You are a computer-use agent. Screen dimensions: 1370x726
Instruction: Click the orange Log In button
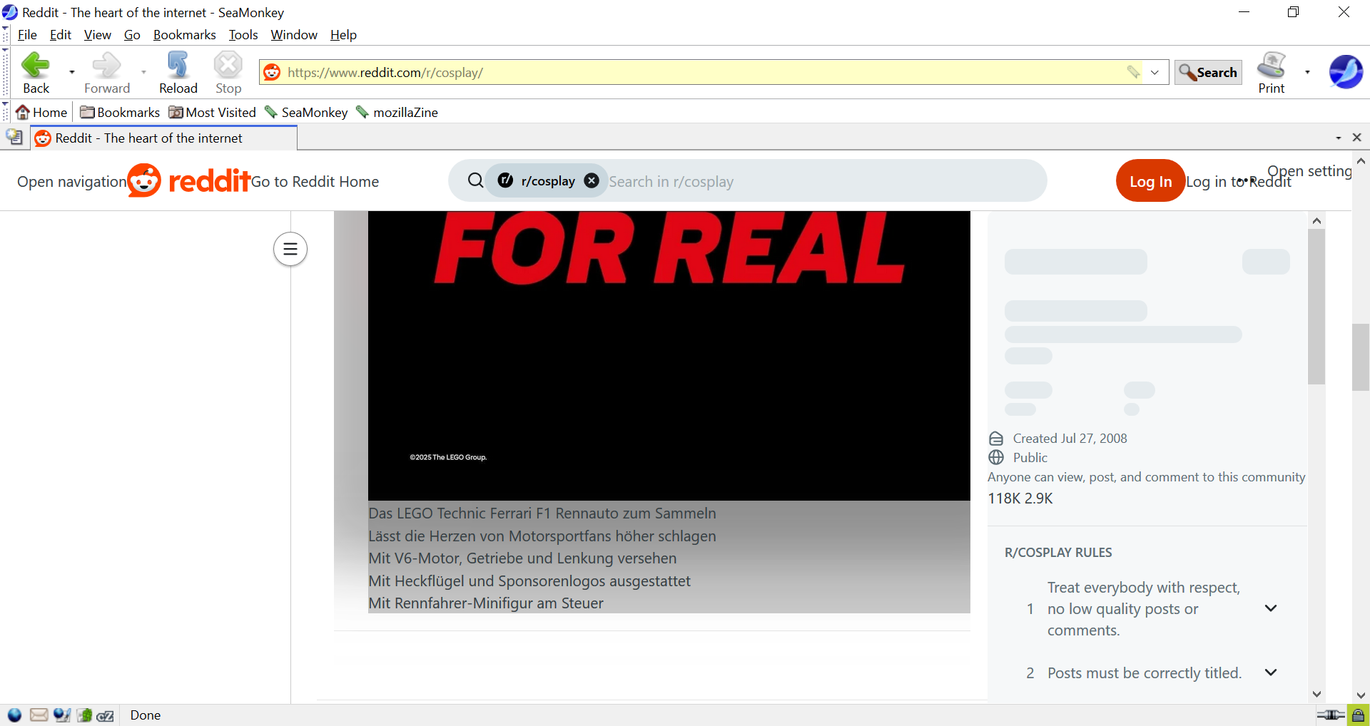point(1150,181)
